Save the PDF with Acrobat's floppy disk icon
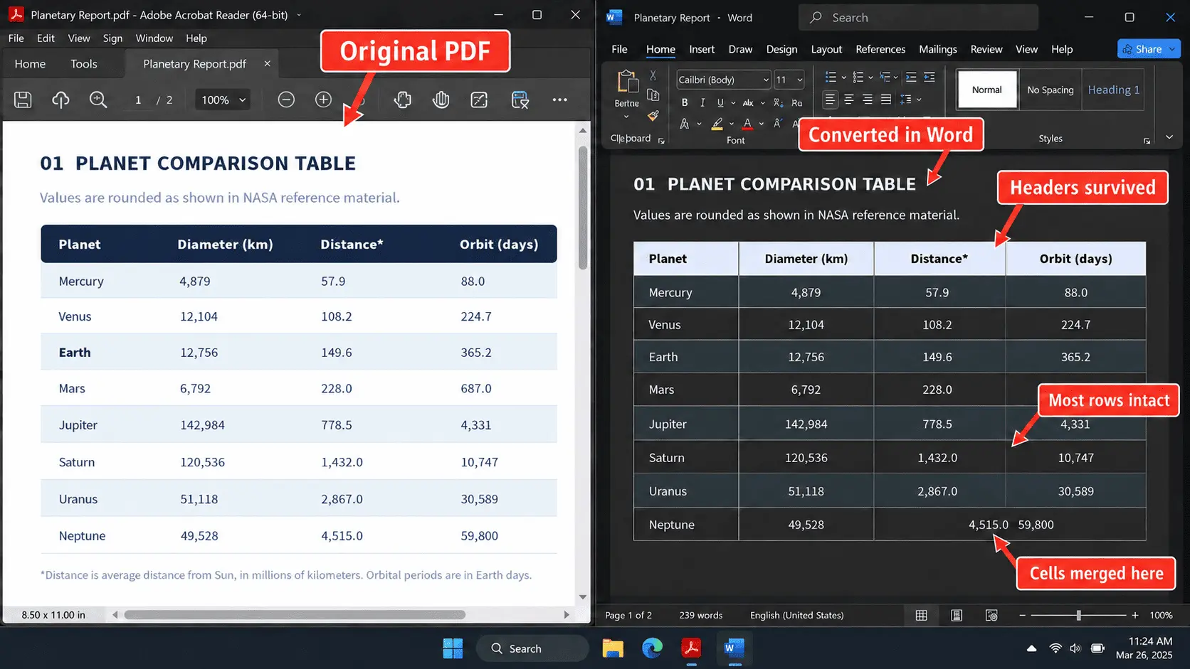 23,100
